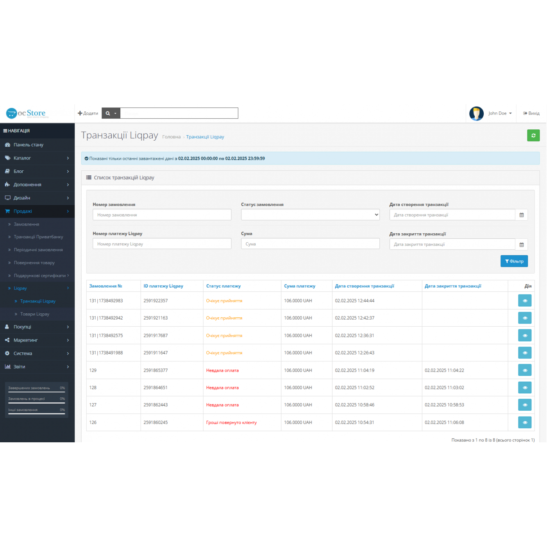Expand the John Doe user menu
The image size is (547, 547).
[x=500, y=113]
